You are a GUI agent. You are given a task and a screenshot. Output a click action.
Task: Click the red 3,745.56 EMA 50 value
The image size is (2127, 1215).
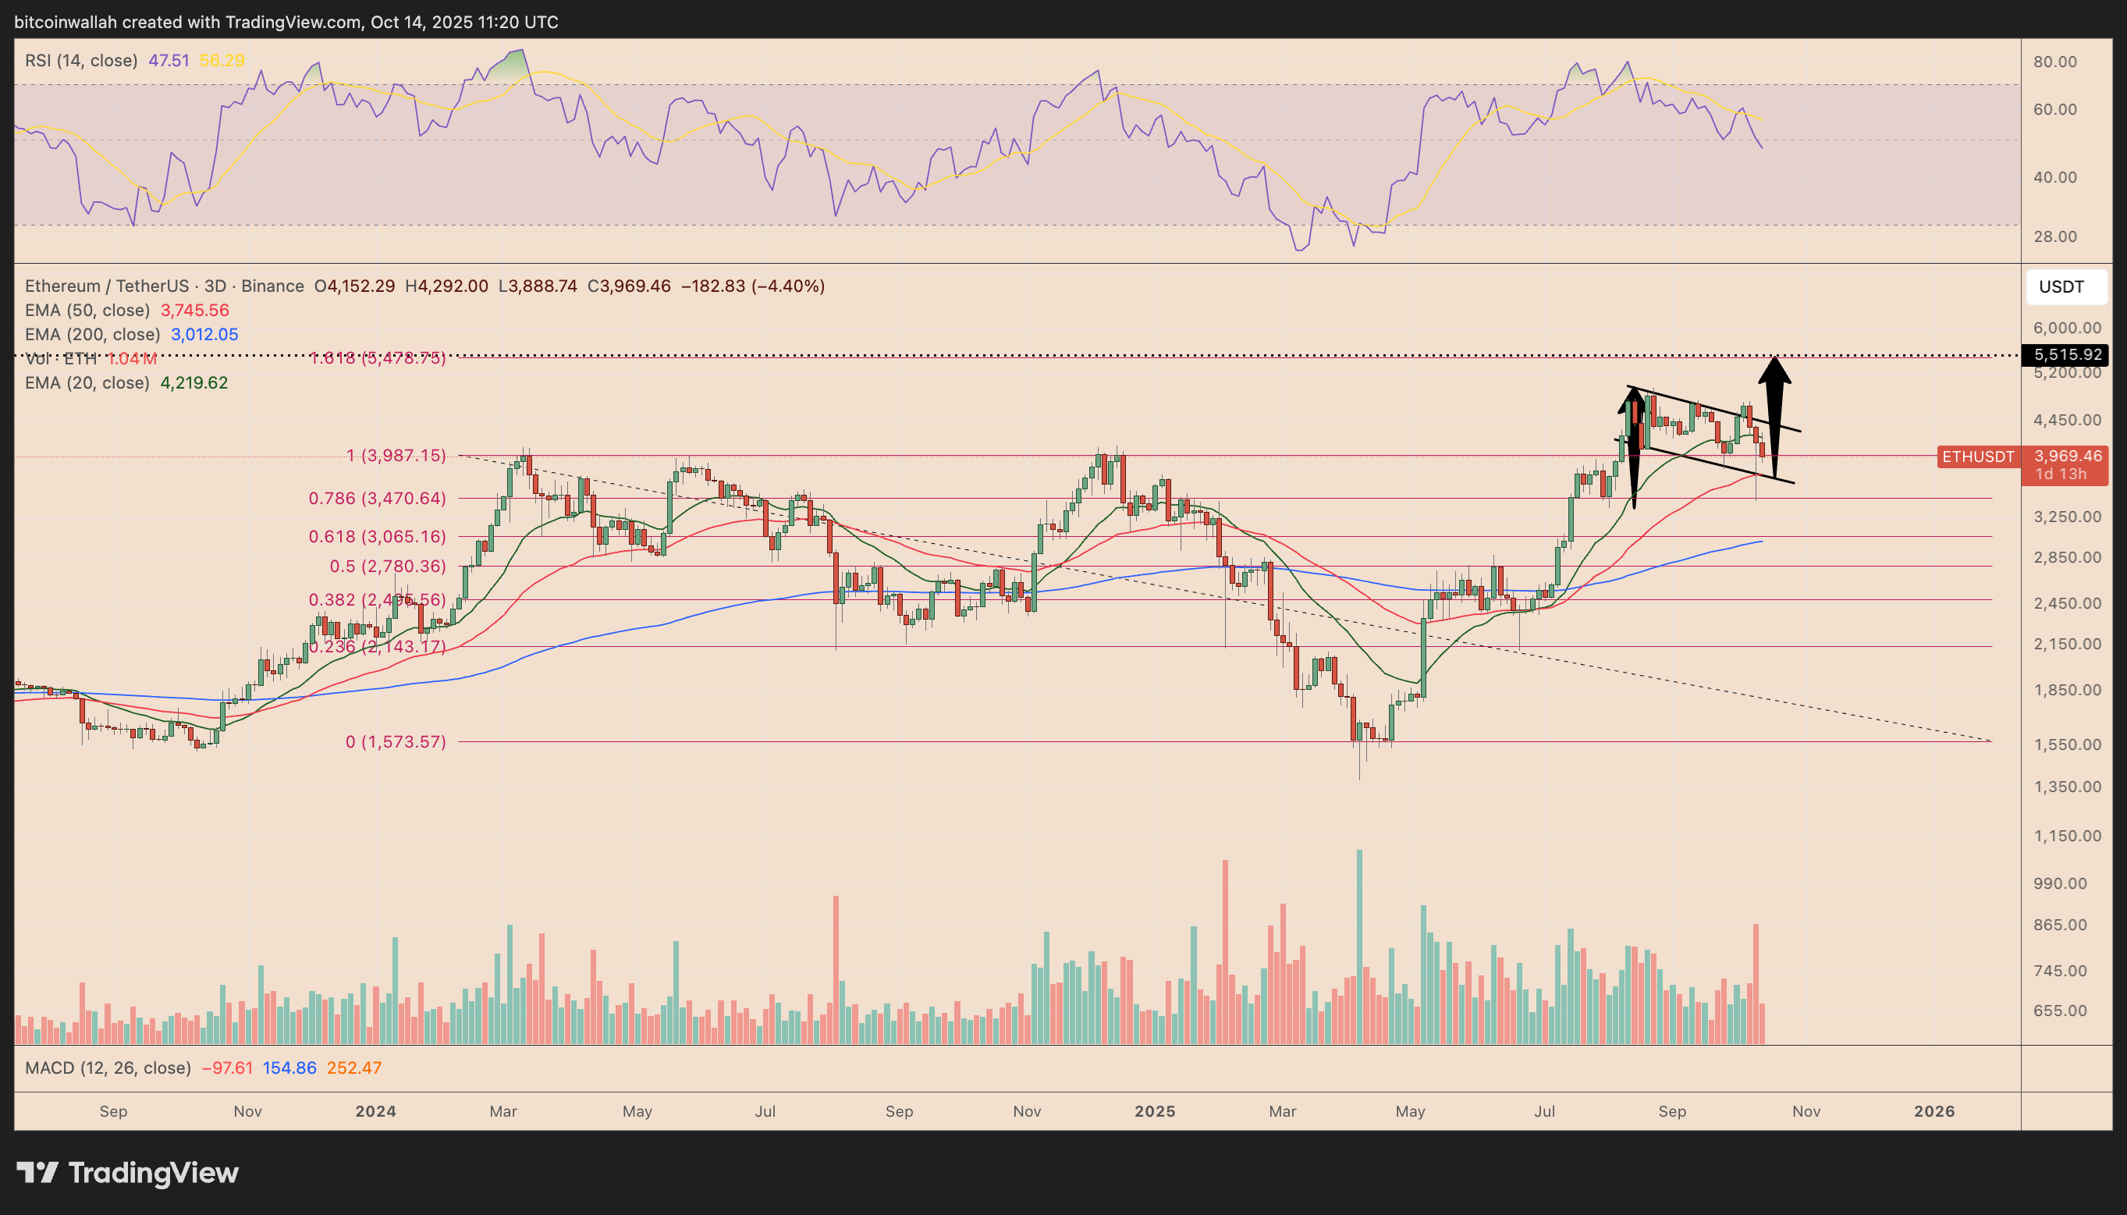194,311
